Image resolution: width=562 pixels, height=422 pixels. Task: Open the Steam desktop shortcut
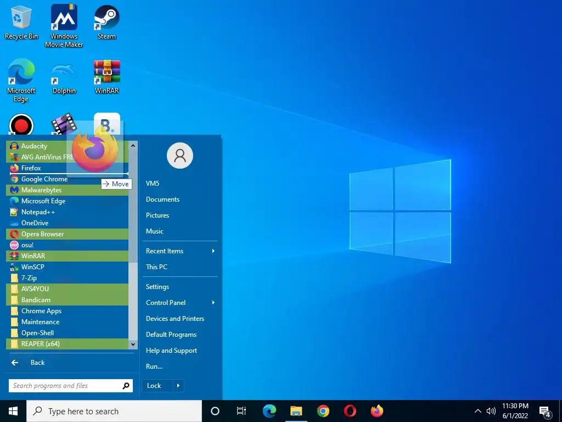[x=106, y=22]
